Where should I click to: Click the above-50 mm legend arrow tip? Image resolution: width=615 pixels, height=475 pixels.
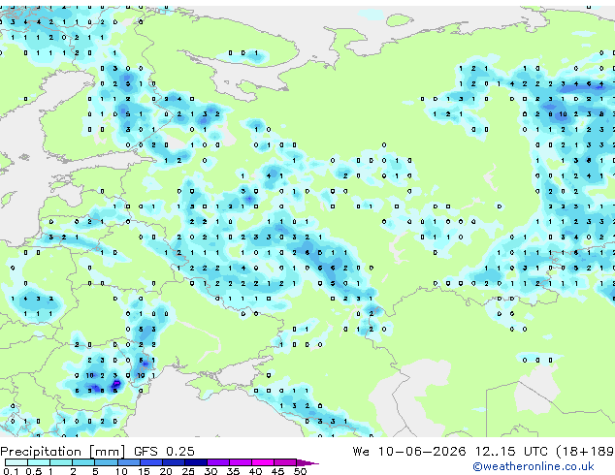(x=307, y=463)
